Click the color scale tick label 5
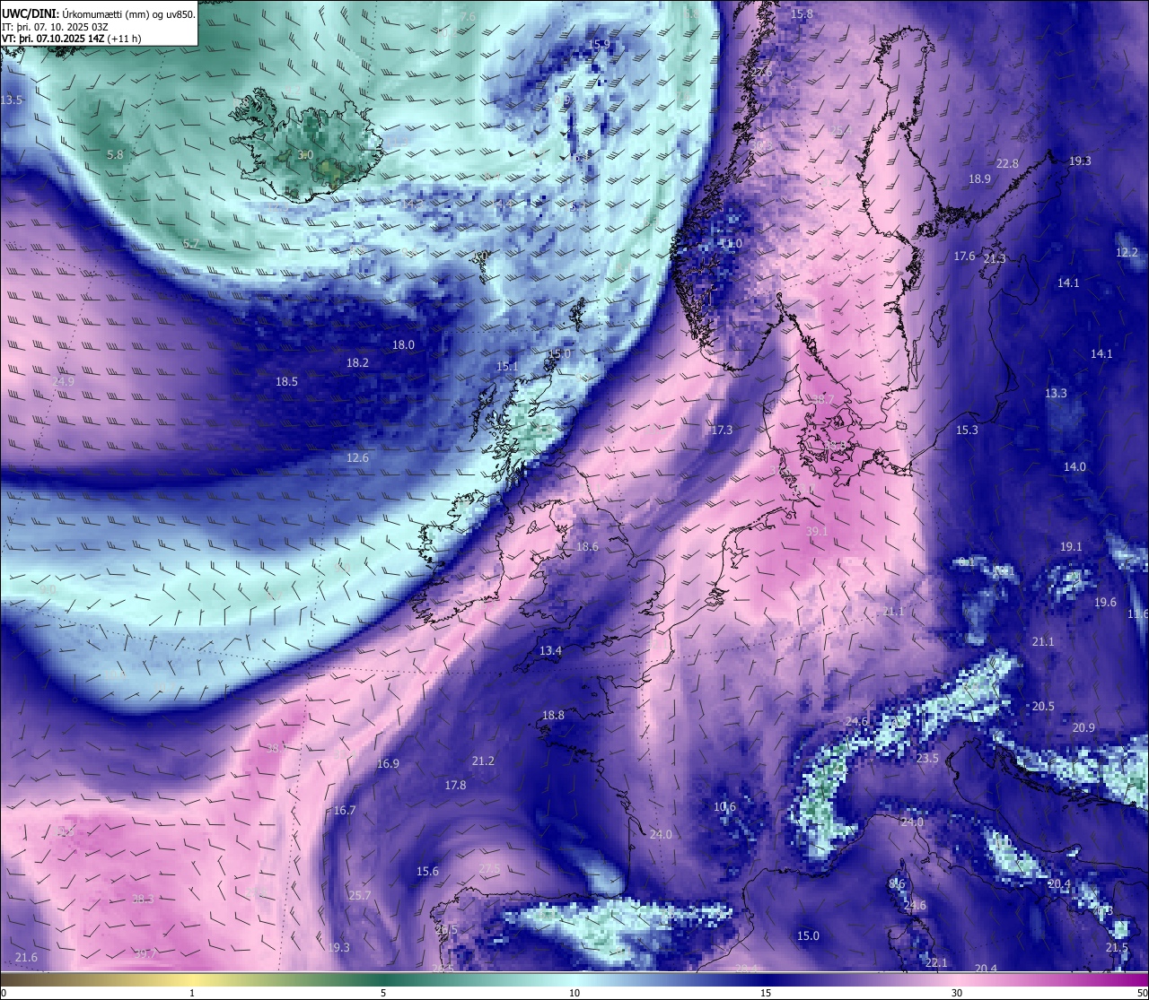Image resolution: width=1149 pixels, height=1000 pixels. (x=383, y=993)
